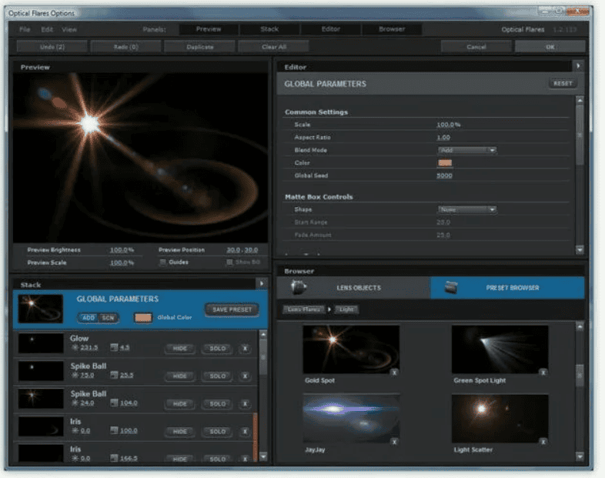Toggle the Show BG checkbox
The width and height of the screenshot is (605, 478).
(x=229, y=262)
